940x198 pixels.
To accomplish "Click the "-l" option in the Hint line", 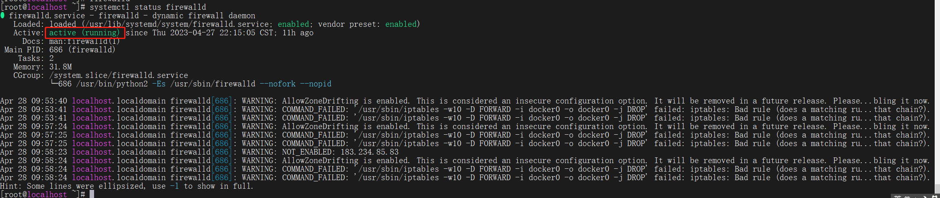I will pos(174,186).
